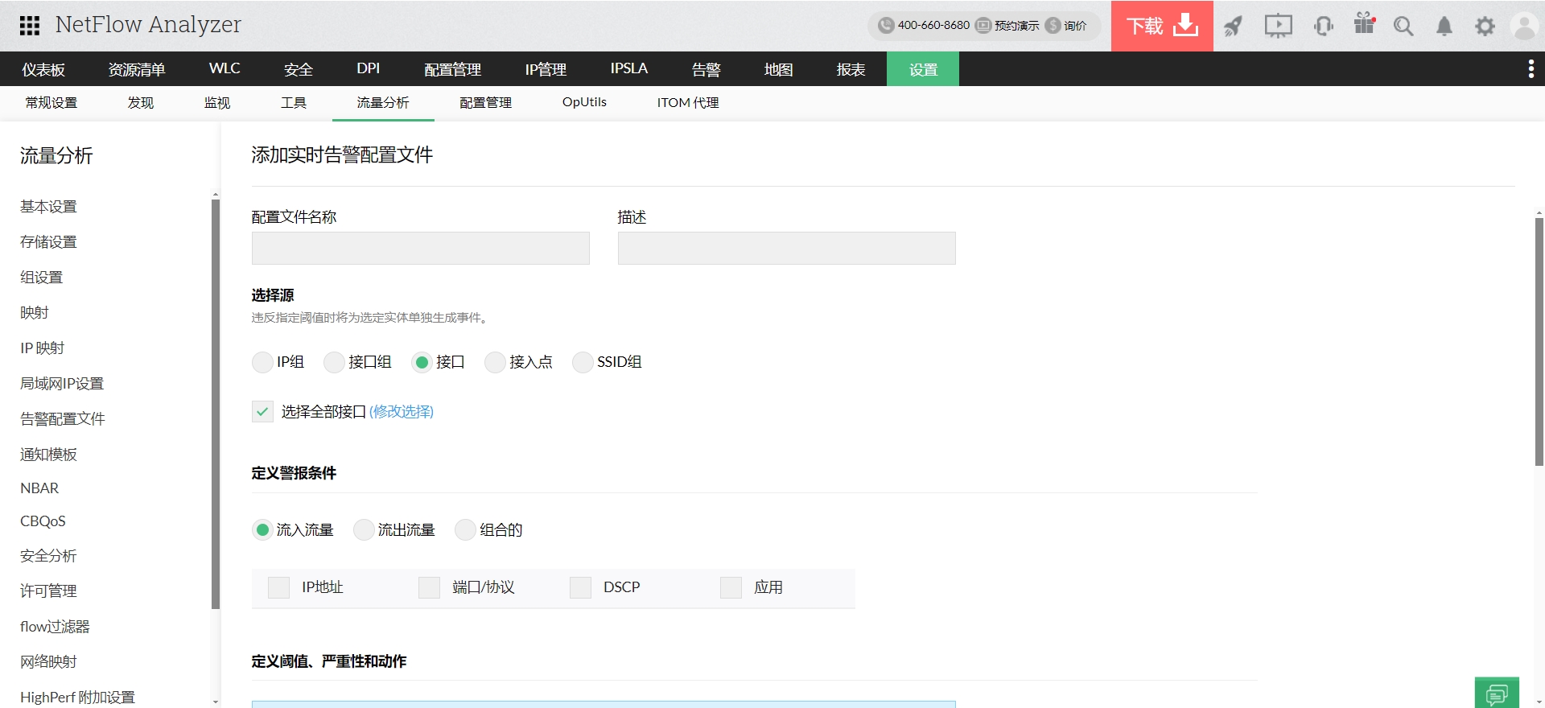Check the DSCP checkbox
Image resolution: width=1545 pixels, height=708 pixels.
click(x=580, y=587)
